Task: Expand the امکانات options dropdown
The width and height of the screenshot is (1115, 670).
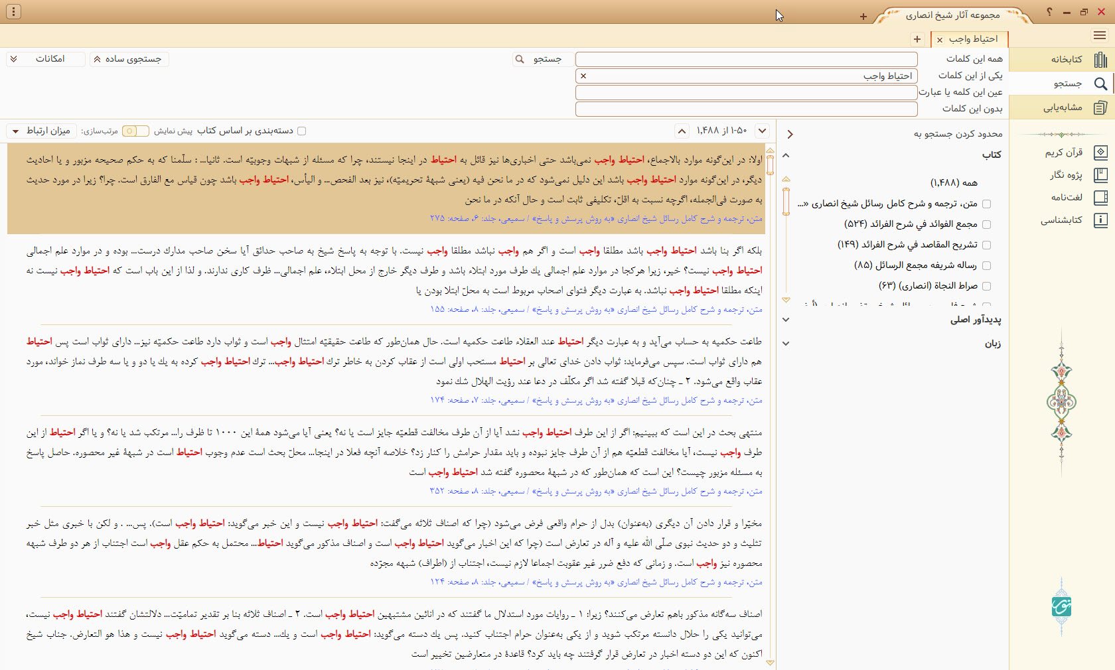Action: pyautogui.click(x=45, y=59)
